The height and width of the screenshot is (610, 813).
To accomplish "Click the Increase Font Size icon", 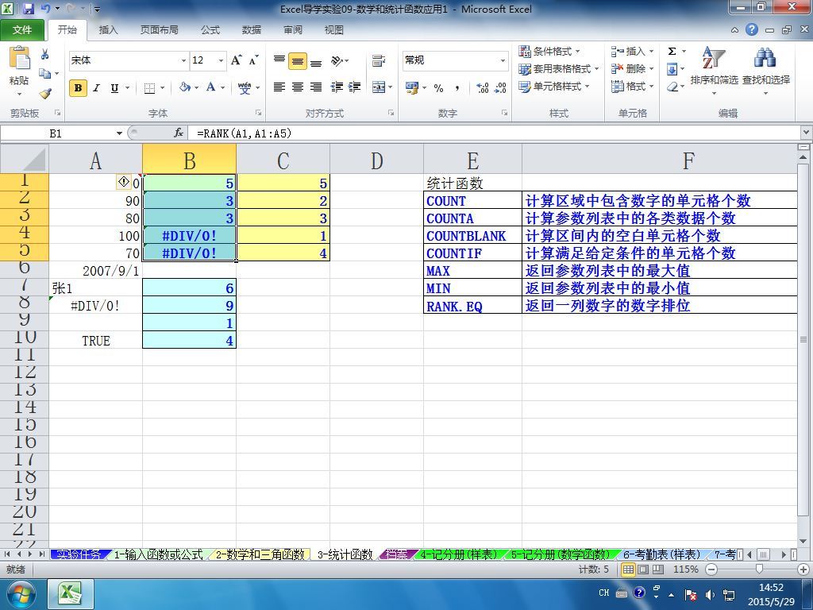I will (237, 60).
